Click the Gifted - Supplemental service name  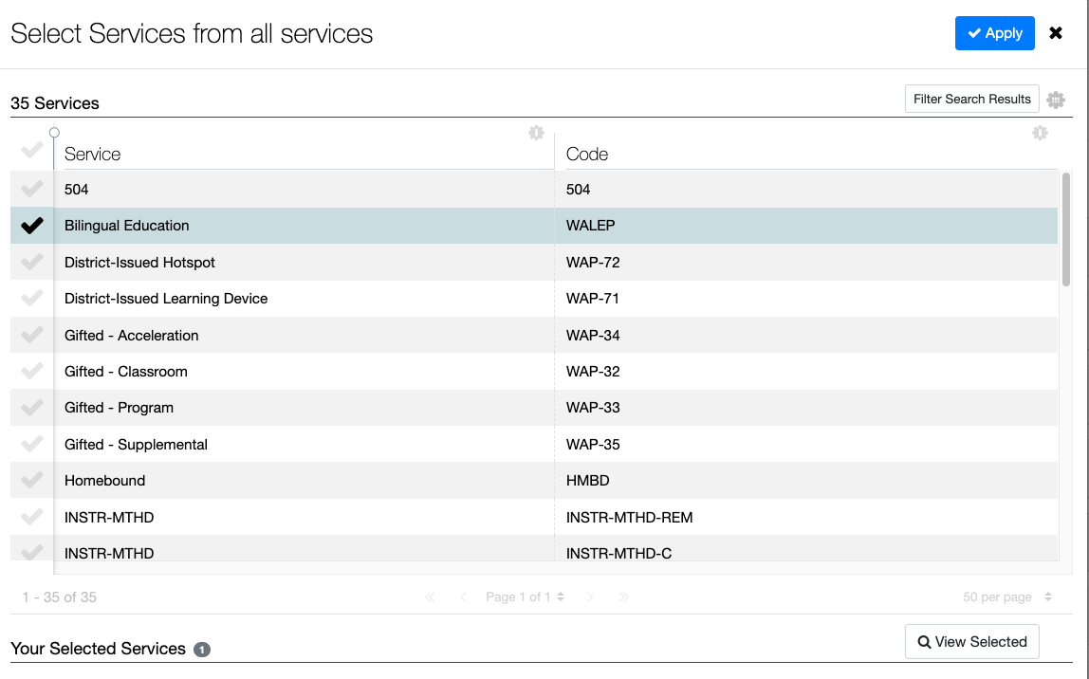137,445
